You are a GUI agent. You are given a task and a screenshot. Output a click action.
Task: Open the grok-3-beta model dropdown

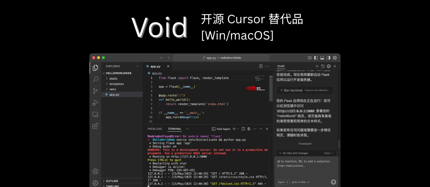click(301, 182)
